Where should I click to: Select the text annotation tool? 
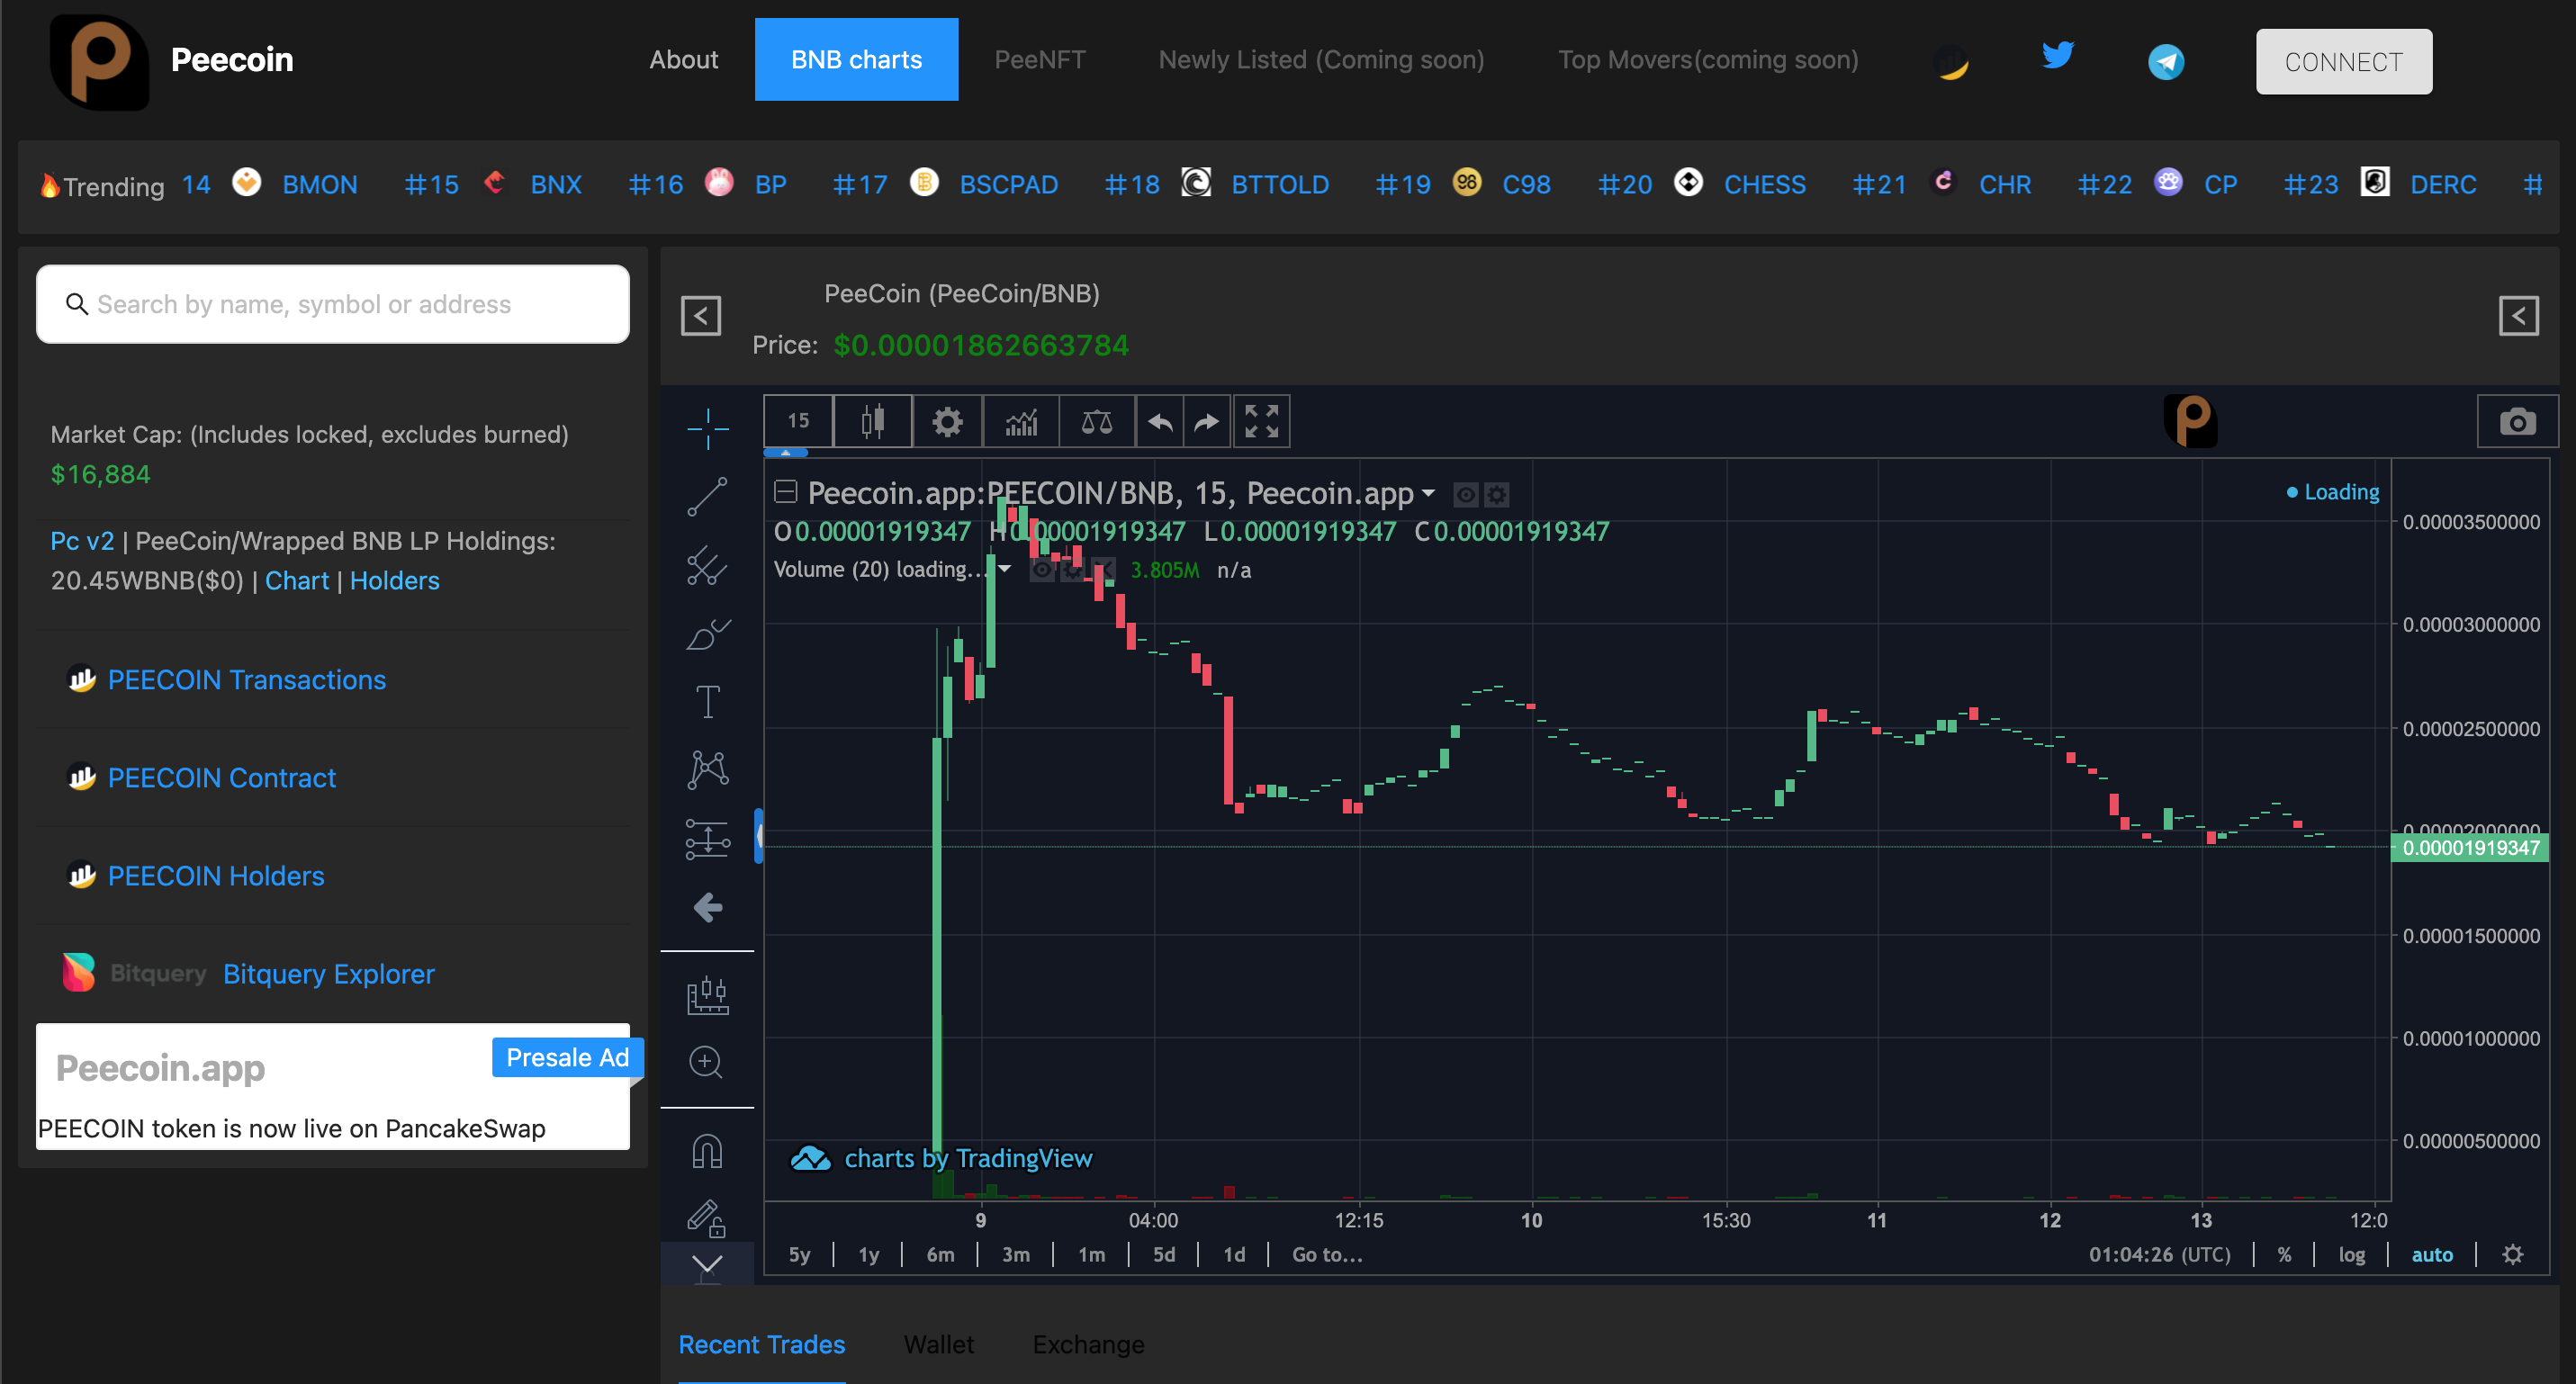tap(707, 701)
